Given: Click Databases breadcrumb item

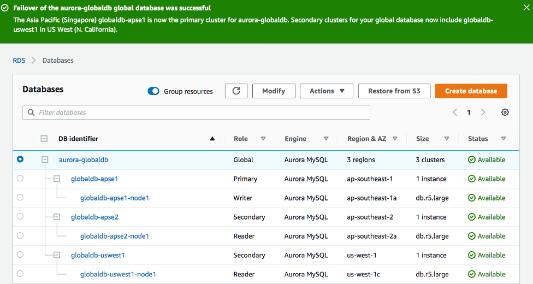Looking at the screenshot, I should tap(58, 61).
